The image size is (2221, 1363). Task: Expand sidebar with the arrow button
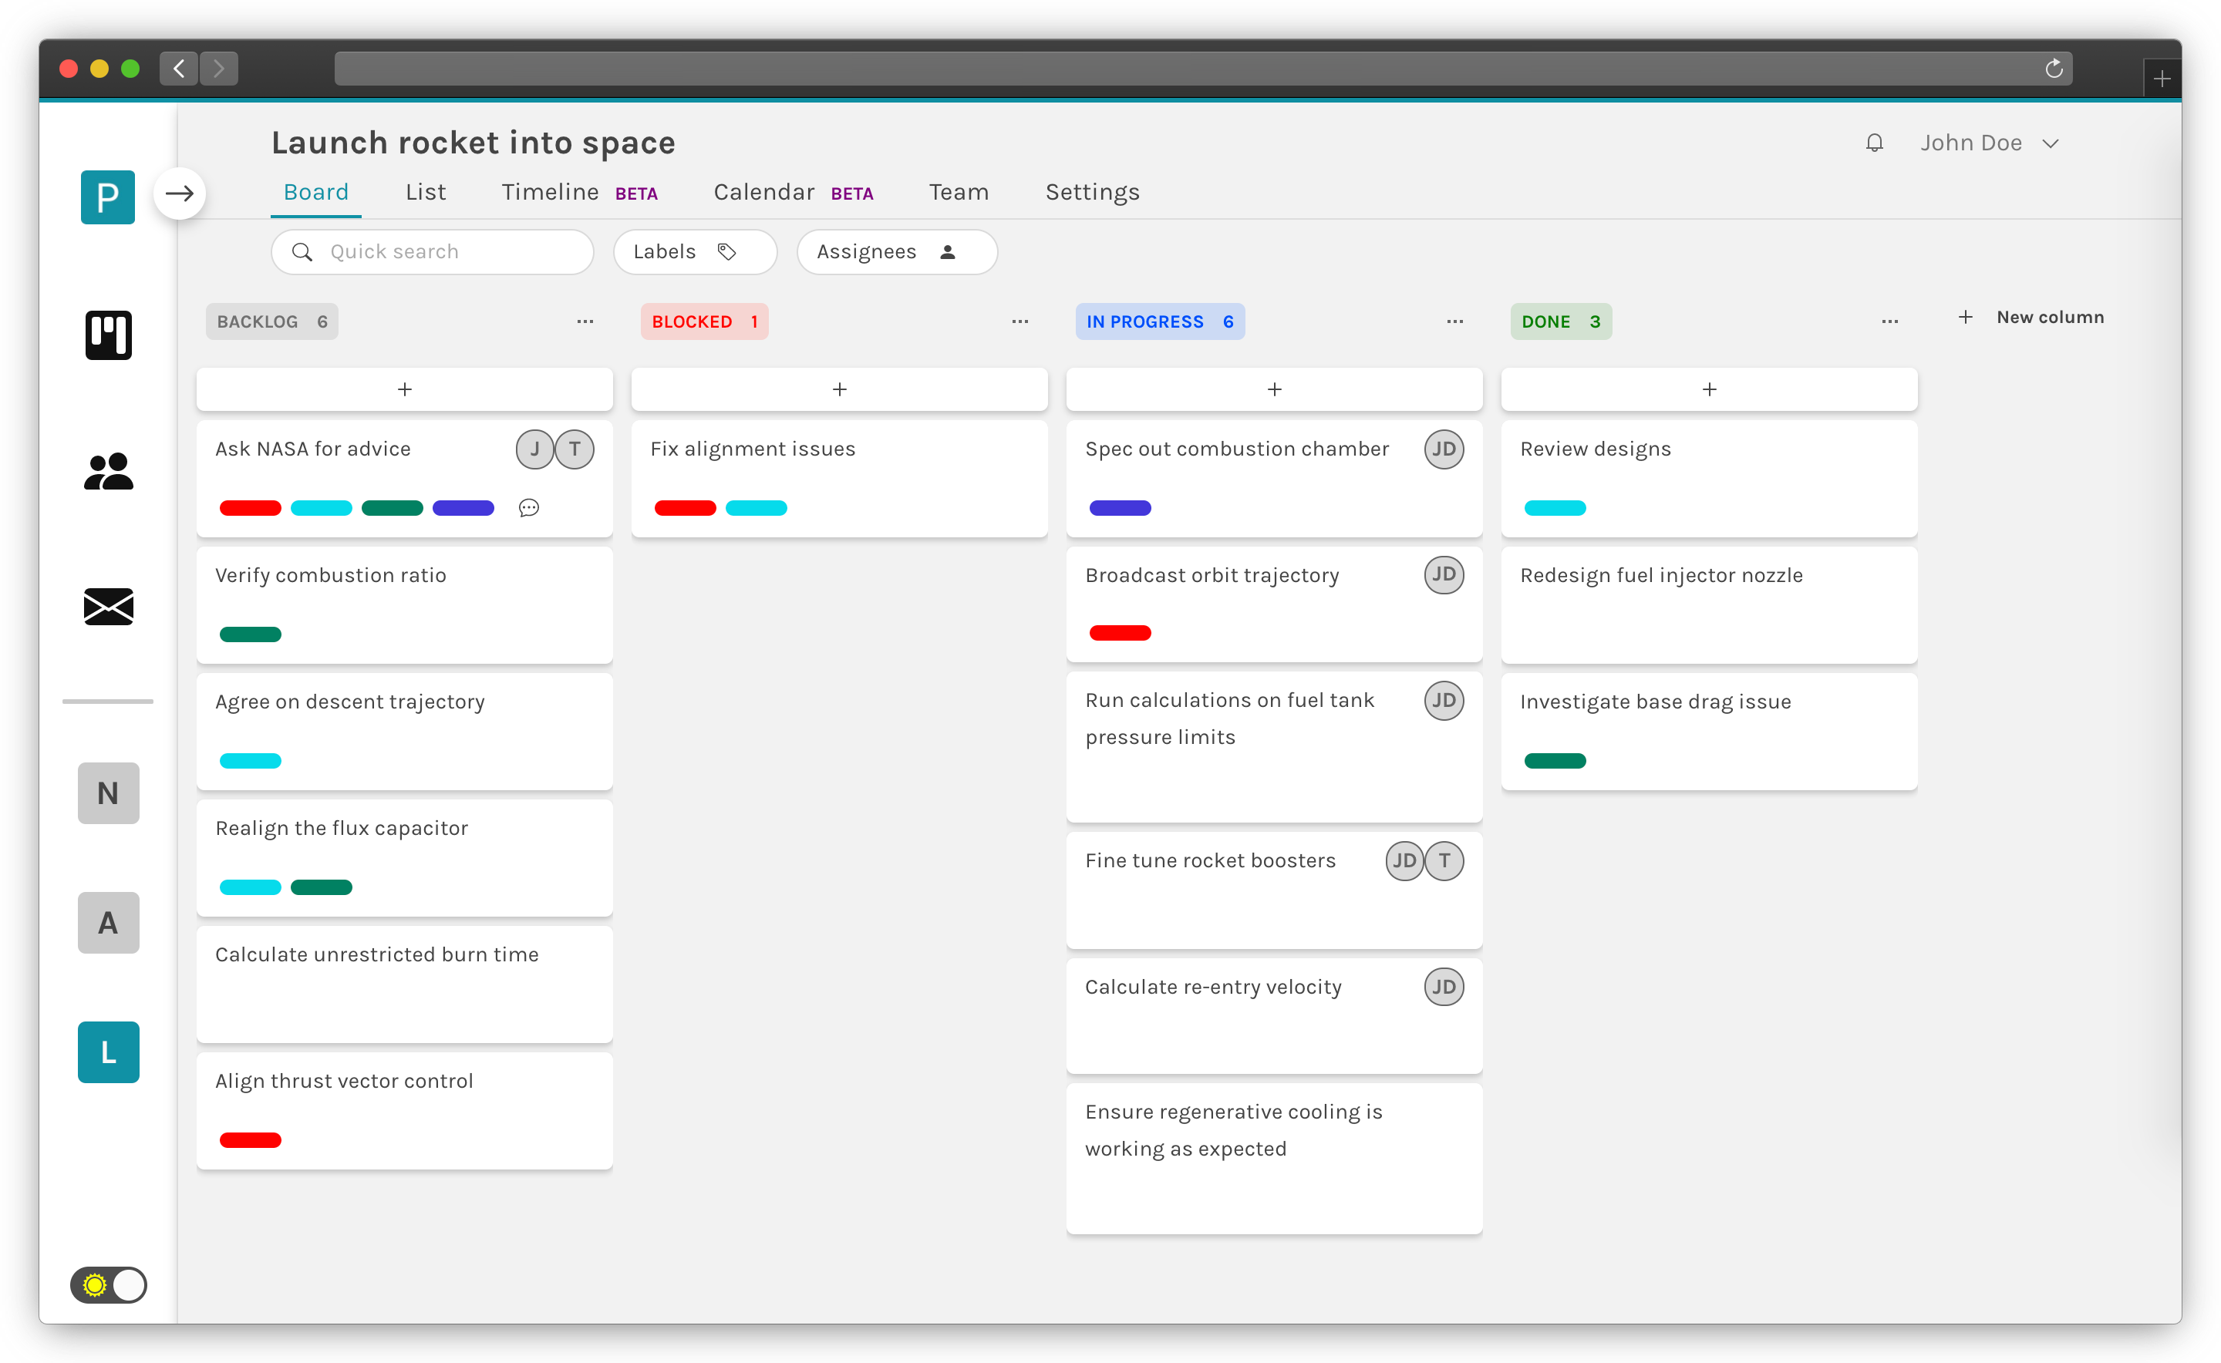[180, 193]
